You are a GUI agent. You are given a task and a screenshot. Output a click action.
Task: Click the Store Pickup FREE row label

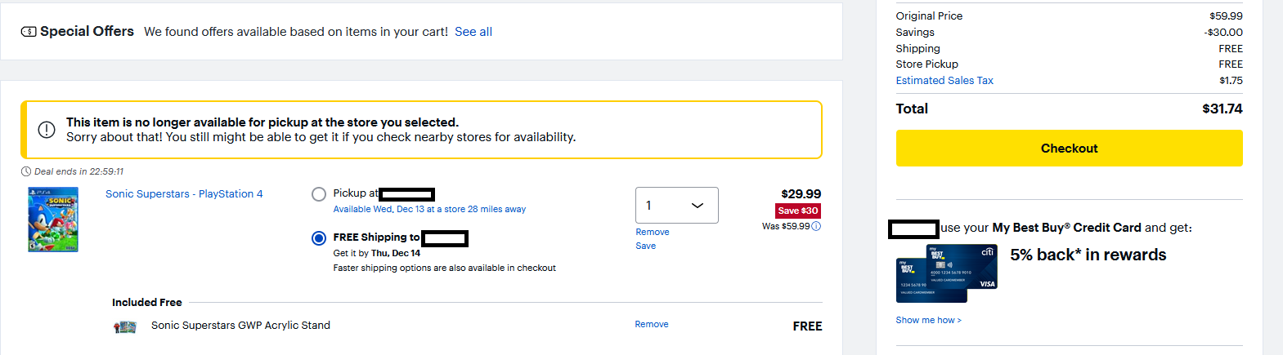[926, 64]
